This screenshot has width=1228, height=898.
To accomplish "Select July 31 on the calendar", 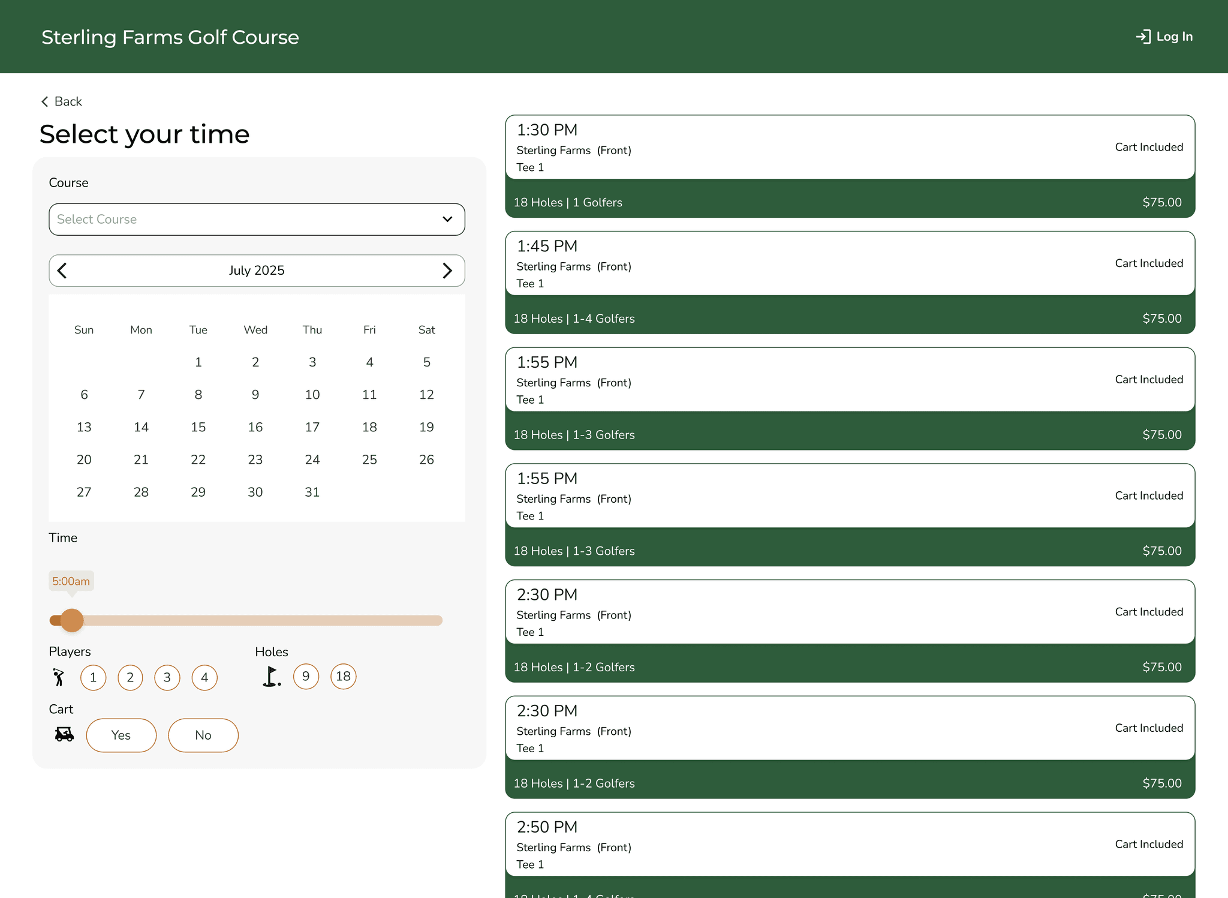I will pos(312,492).
